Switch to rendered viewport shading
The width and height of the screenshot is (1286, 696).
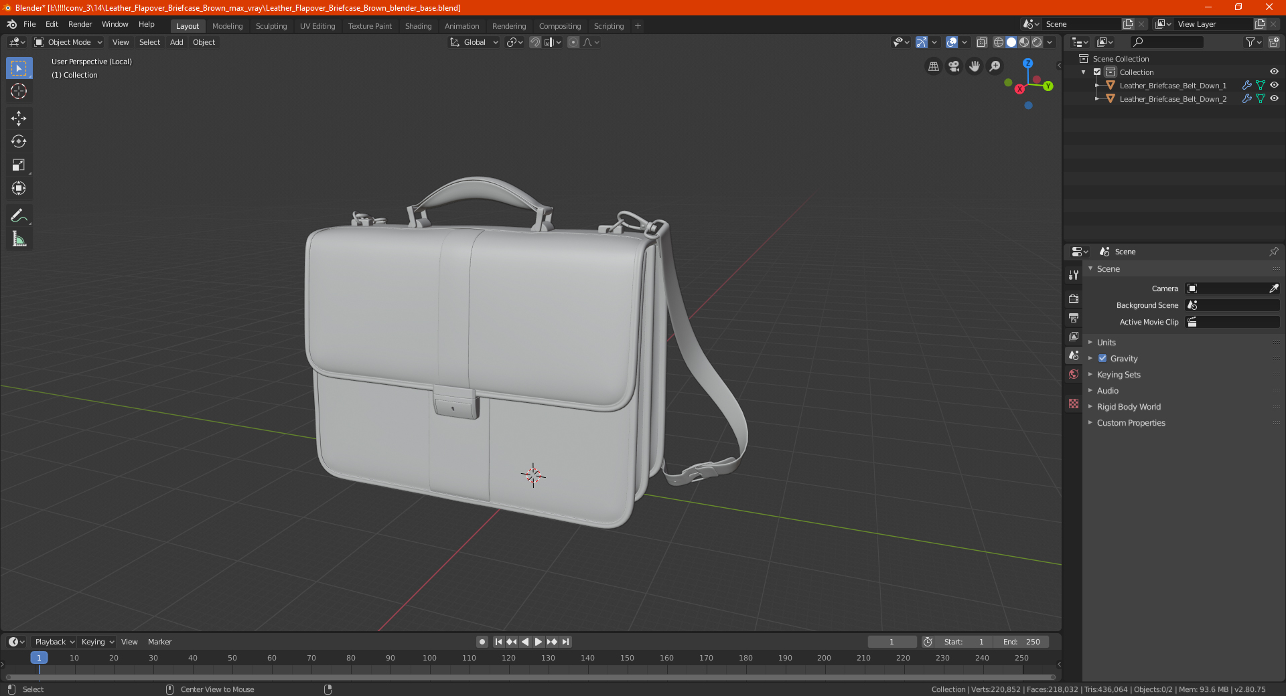[1037, 42]
